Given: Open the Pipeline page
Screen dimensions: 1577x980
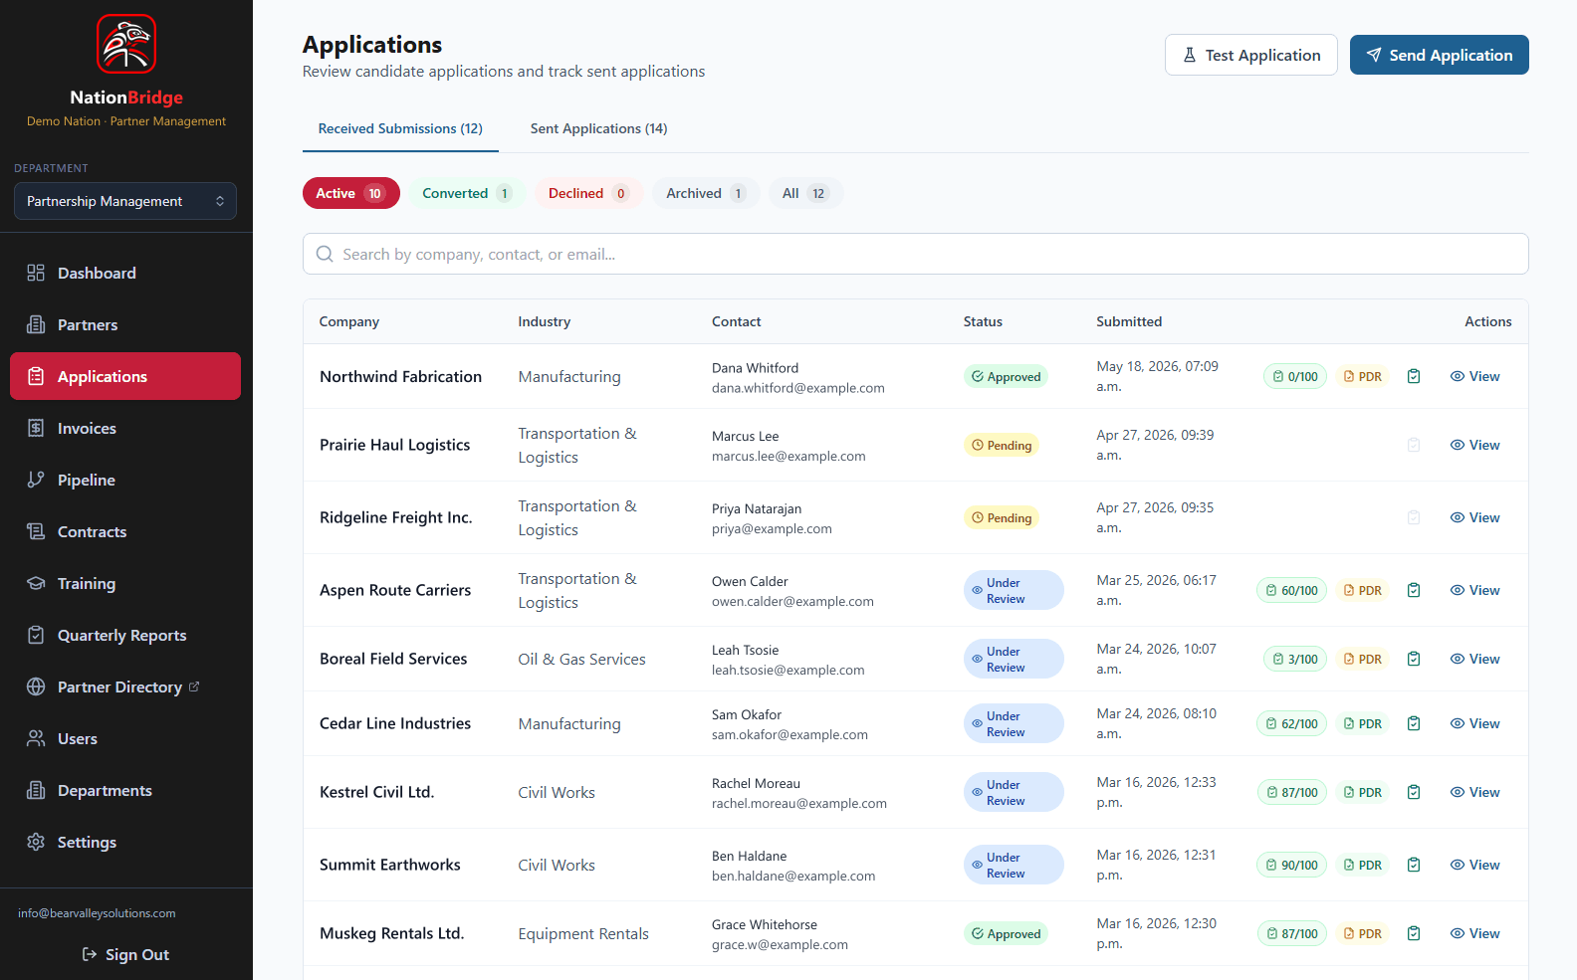Looking at the screenshot, I should (x=125, y=480).
